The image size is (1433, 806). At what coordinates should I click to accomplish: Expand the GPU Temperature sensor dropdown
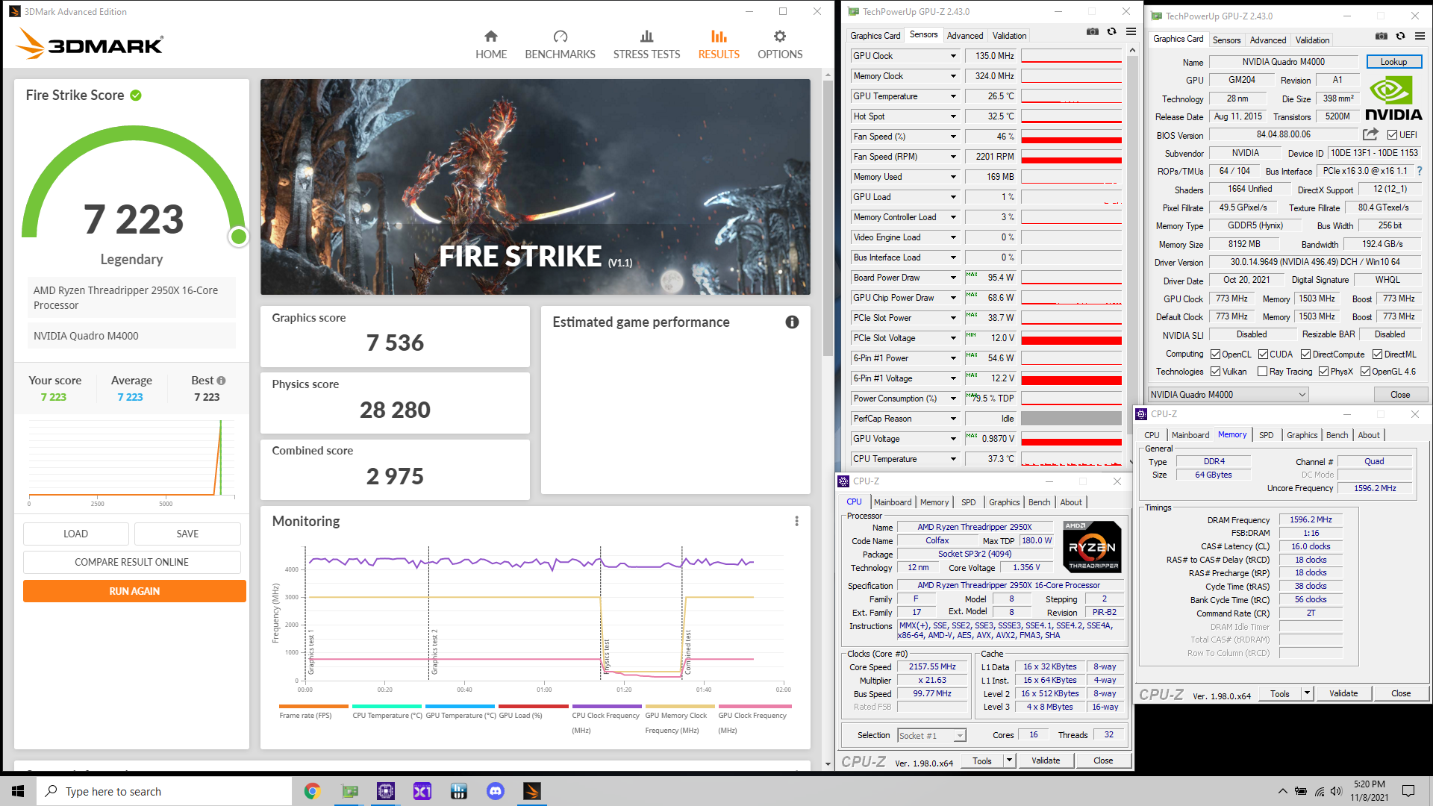953,96
